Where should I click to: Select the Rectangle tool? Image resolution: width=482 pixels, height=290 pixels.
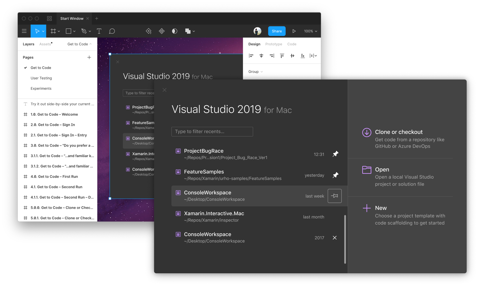[x=68, y=31]
